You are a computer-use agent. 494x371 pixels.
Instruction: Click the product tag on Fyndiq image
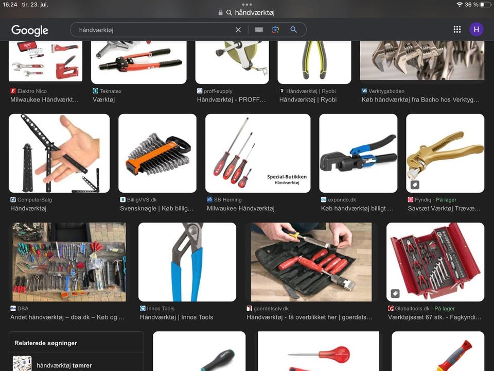[x=415, y=185]
